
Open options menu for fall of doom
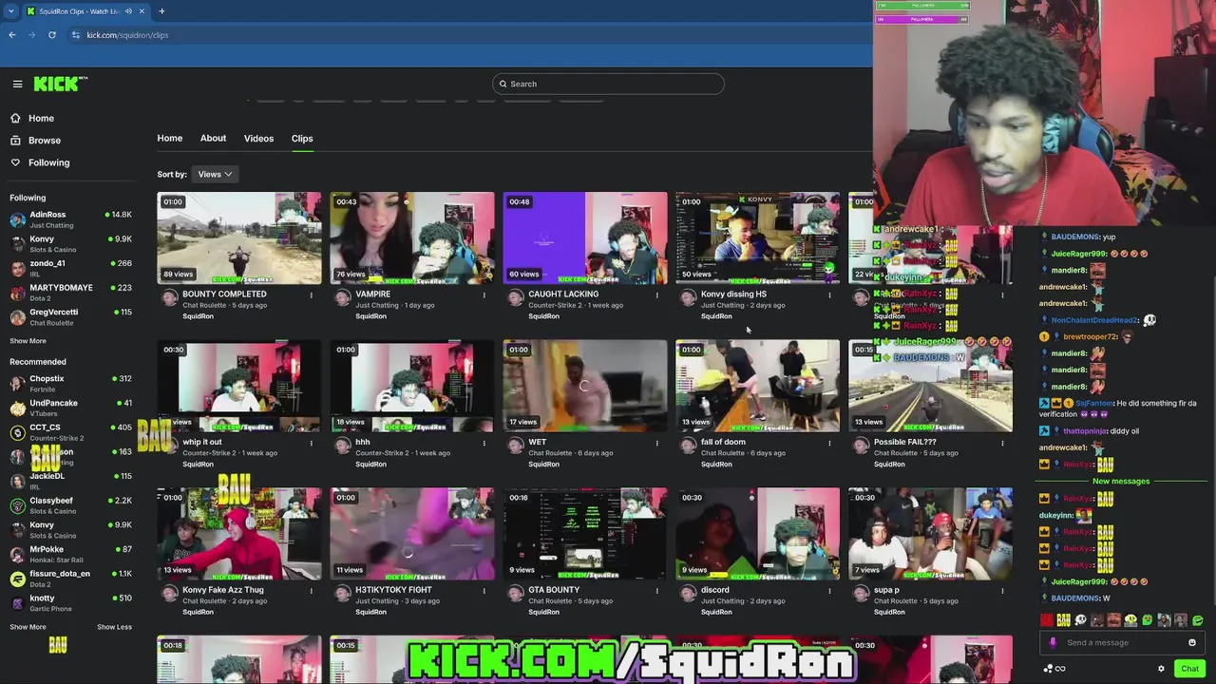829,443
